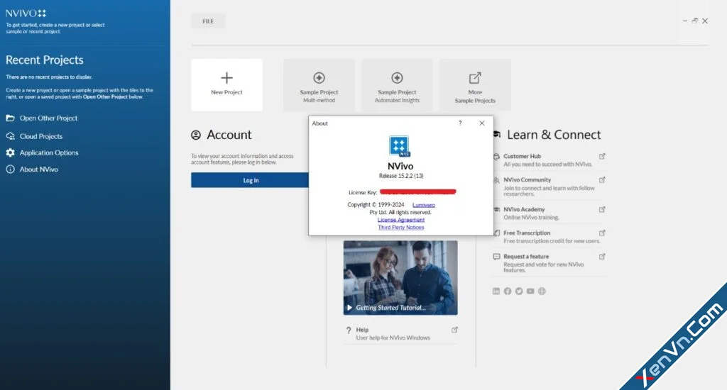Click the external-link icon on More Sample Projects
This screenshot has width=727, height=390.
475,78
